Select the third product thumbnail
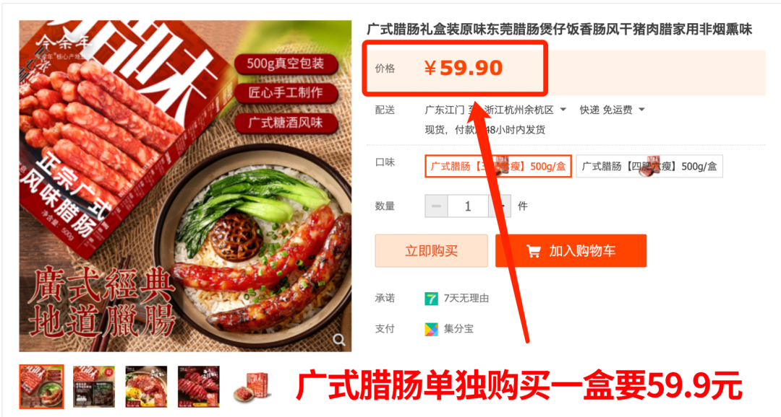 [146, 387]
